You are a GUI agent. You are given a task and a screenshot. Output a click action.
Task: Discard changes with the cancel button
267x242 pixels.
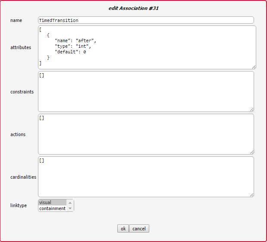[139, 229]
